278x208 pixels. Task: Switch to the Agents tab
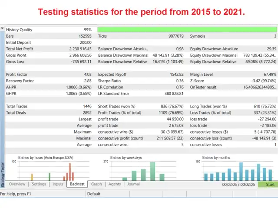pos(114,184)
